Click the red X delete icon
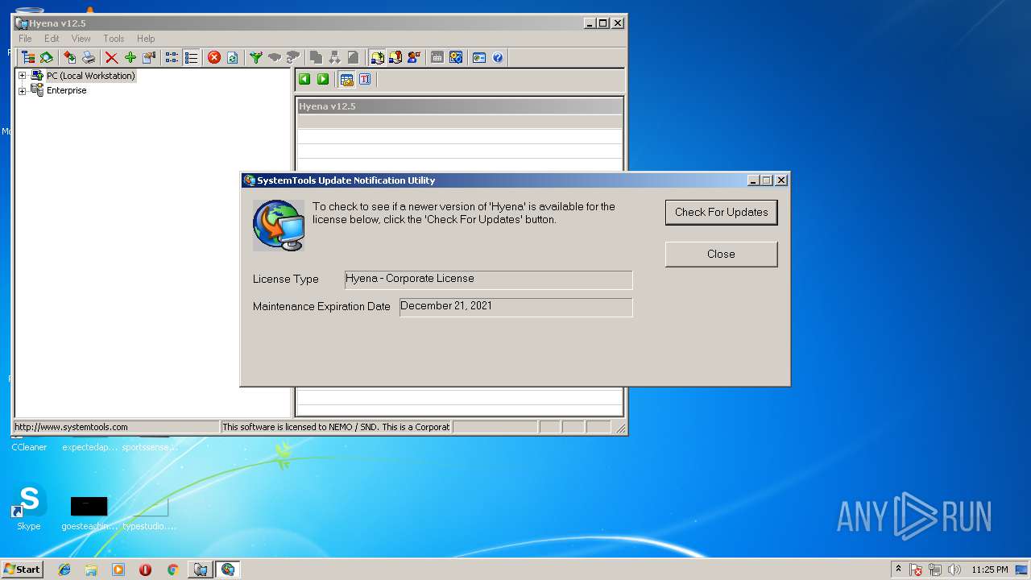This screenshot has width=1031, height=580. coord(112,57)
